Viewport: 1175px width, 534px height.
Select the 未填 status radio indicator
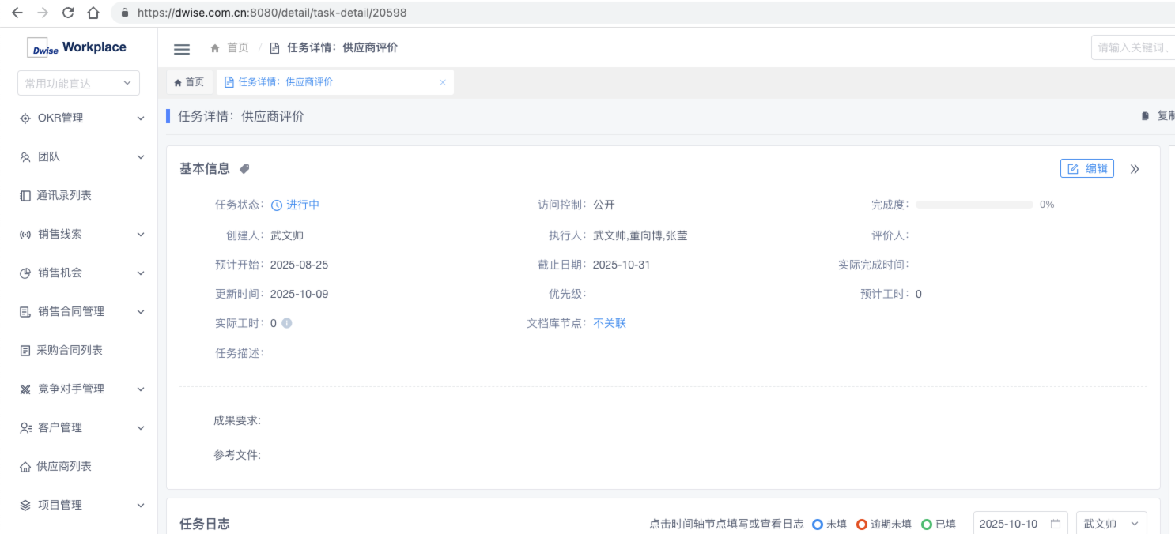click(x=818, y=524)
